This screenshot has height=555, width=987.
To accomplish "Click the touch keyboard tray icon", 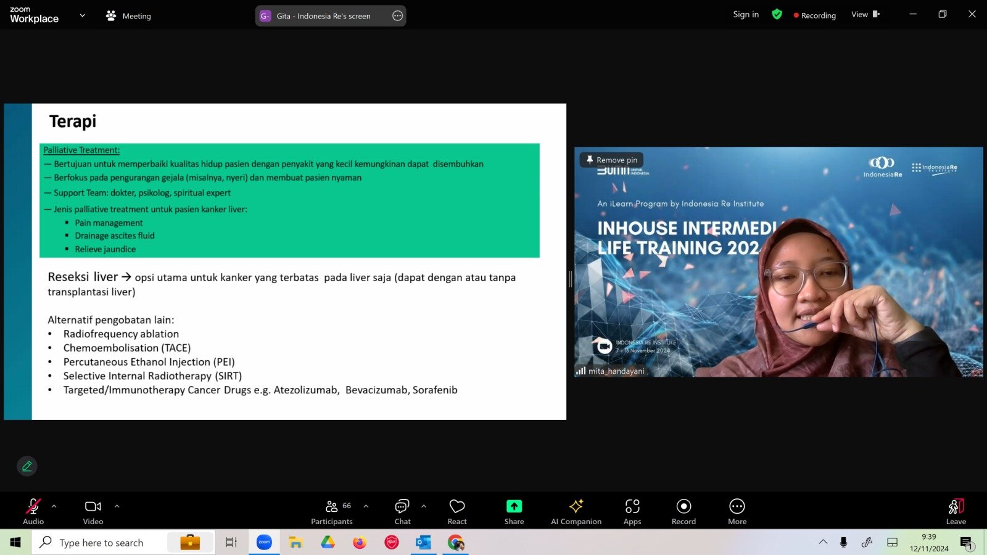I will [892, 543].
